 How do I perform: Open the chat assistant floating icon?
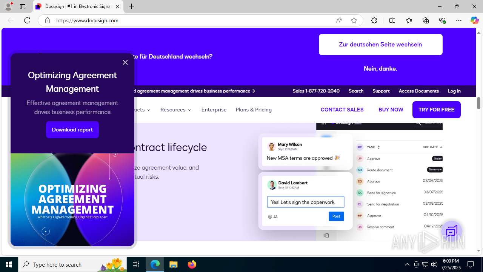click(x=452, y=231)
